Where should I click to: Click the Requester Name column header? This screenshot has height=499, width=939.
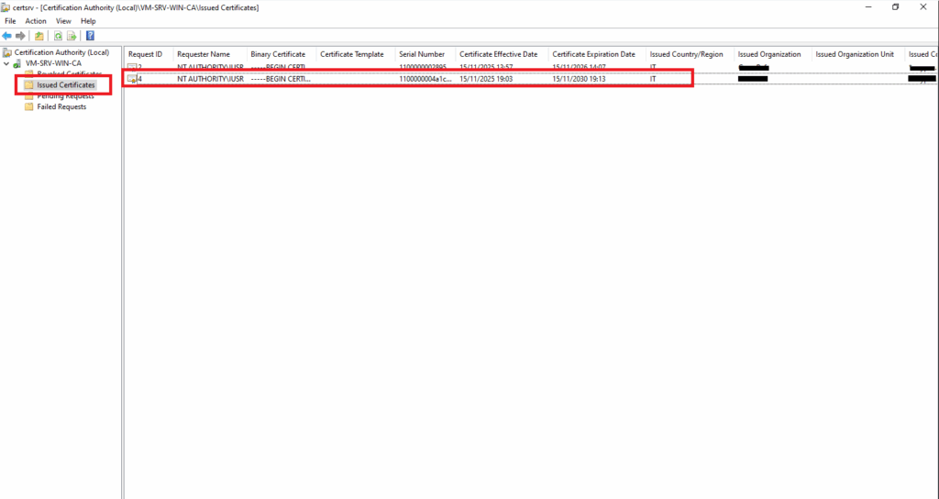204,54
